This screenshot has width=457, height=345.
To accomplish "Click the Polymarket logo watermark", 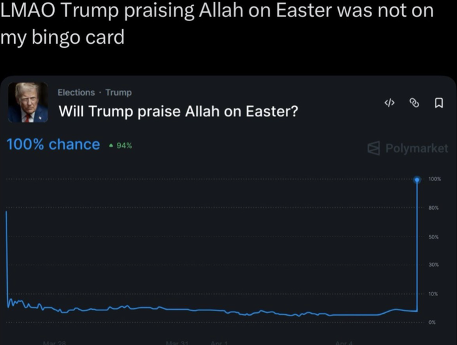I will point(408,148).
